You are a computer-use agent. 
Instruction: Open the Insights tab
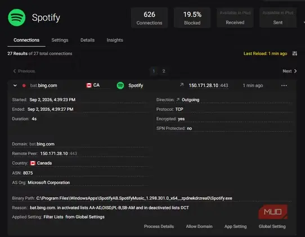tap(115, 40)
